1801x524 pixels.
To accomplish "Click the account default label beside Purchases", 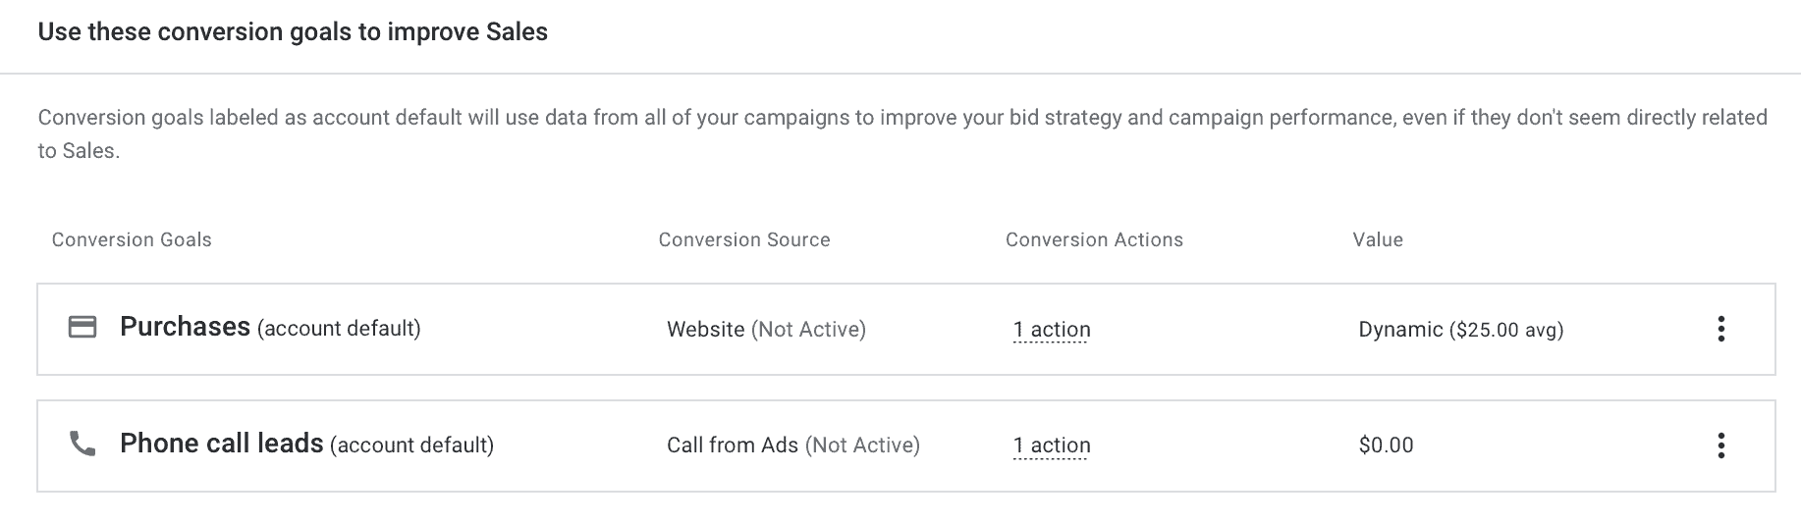I will 339,329.
